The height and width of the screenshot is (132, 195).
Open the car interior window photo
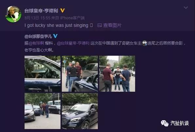(43, 74)
